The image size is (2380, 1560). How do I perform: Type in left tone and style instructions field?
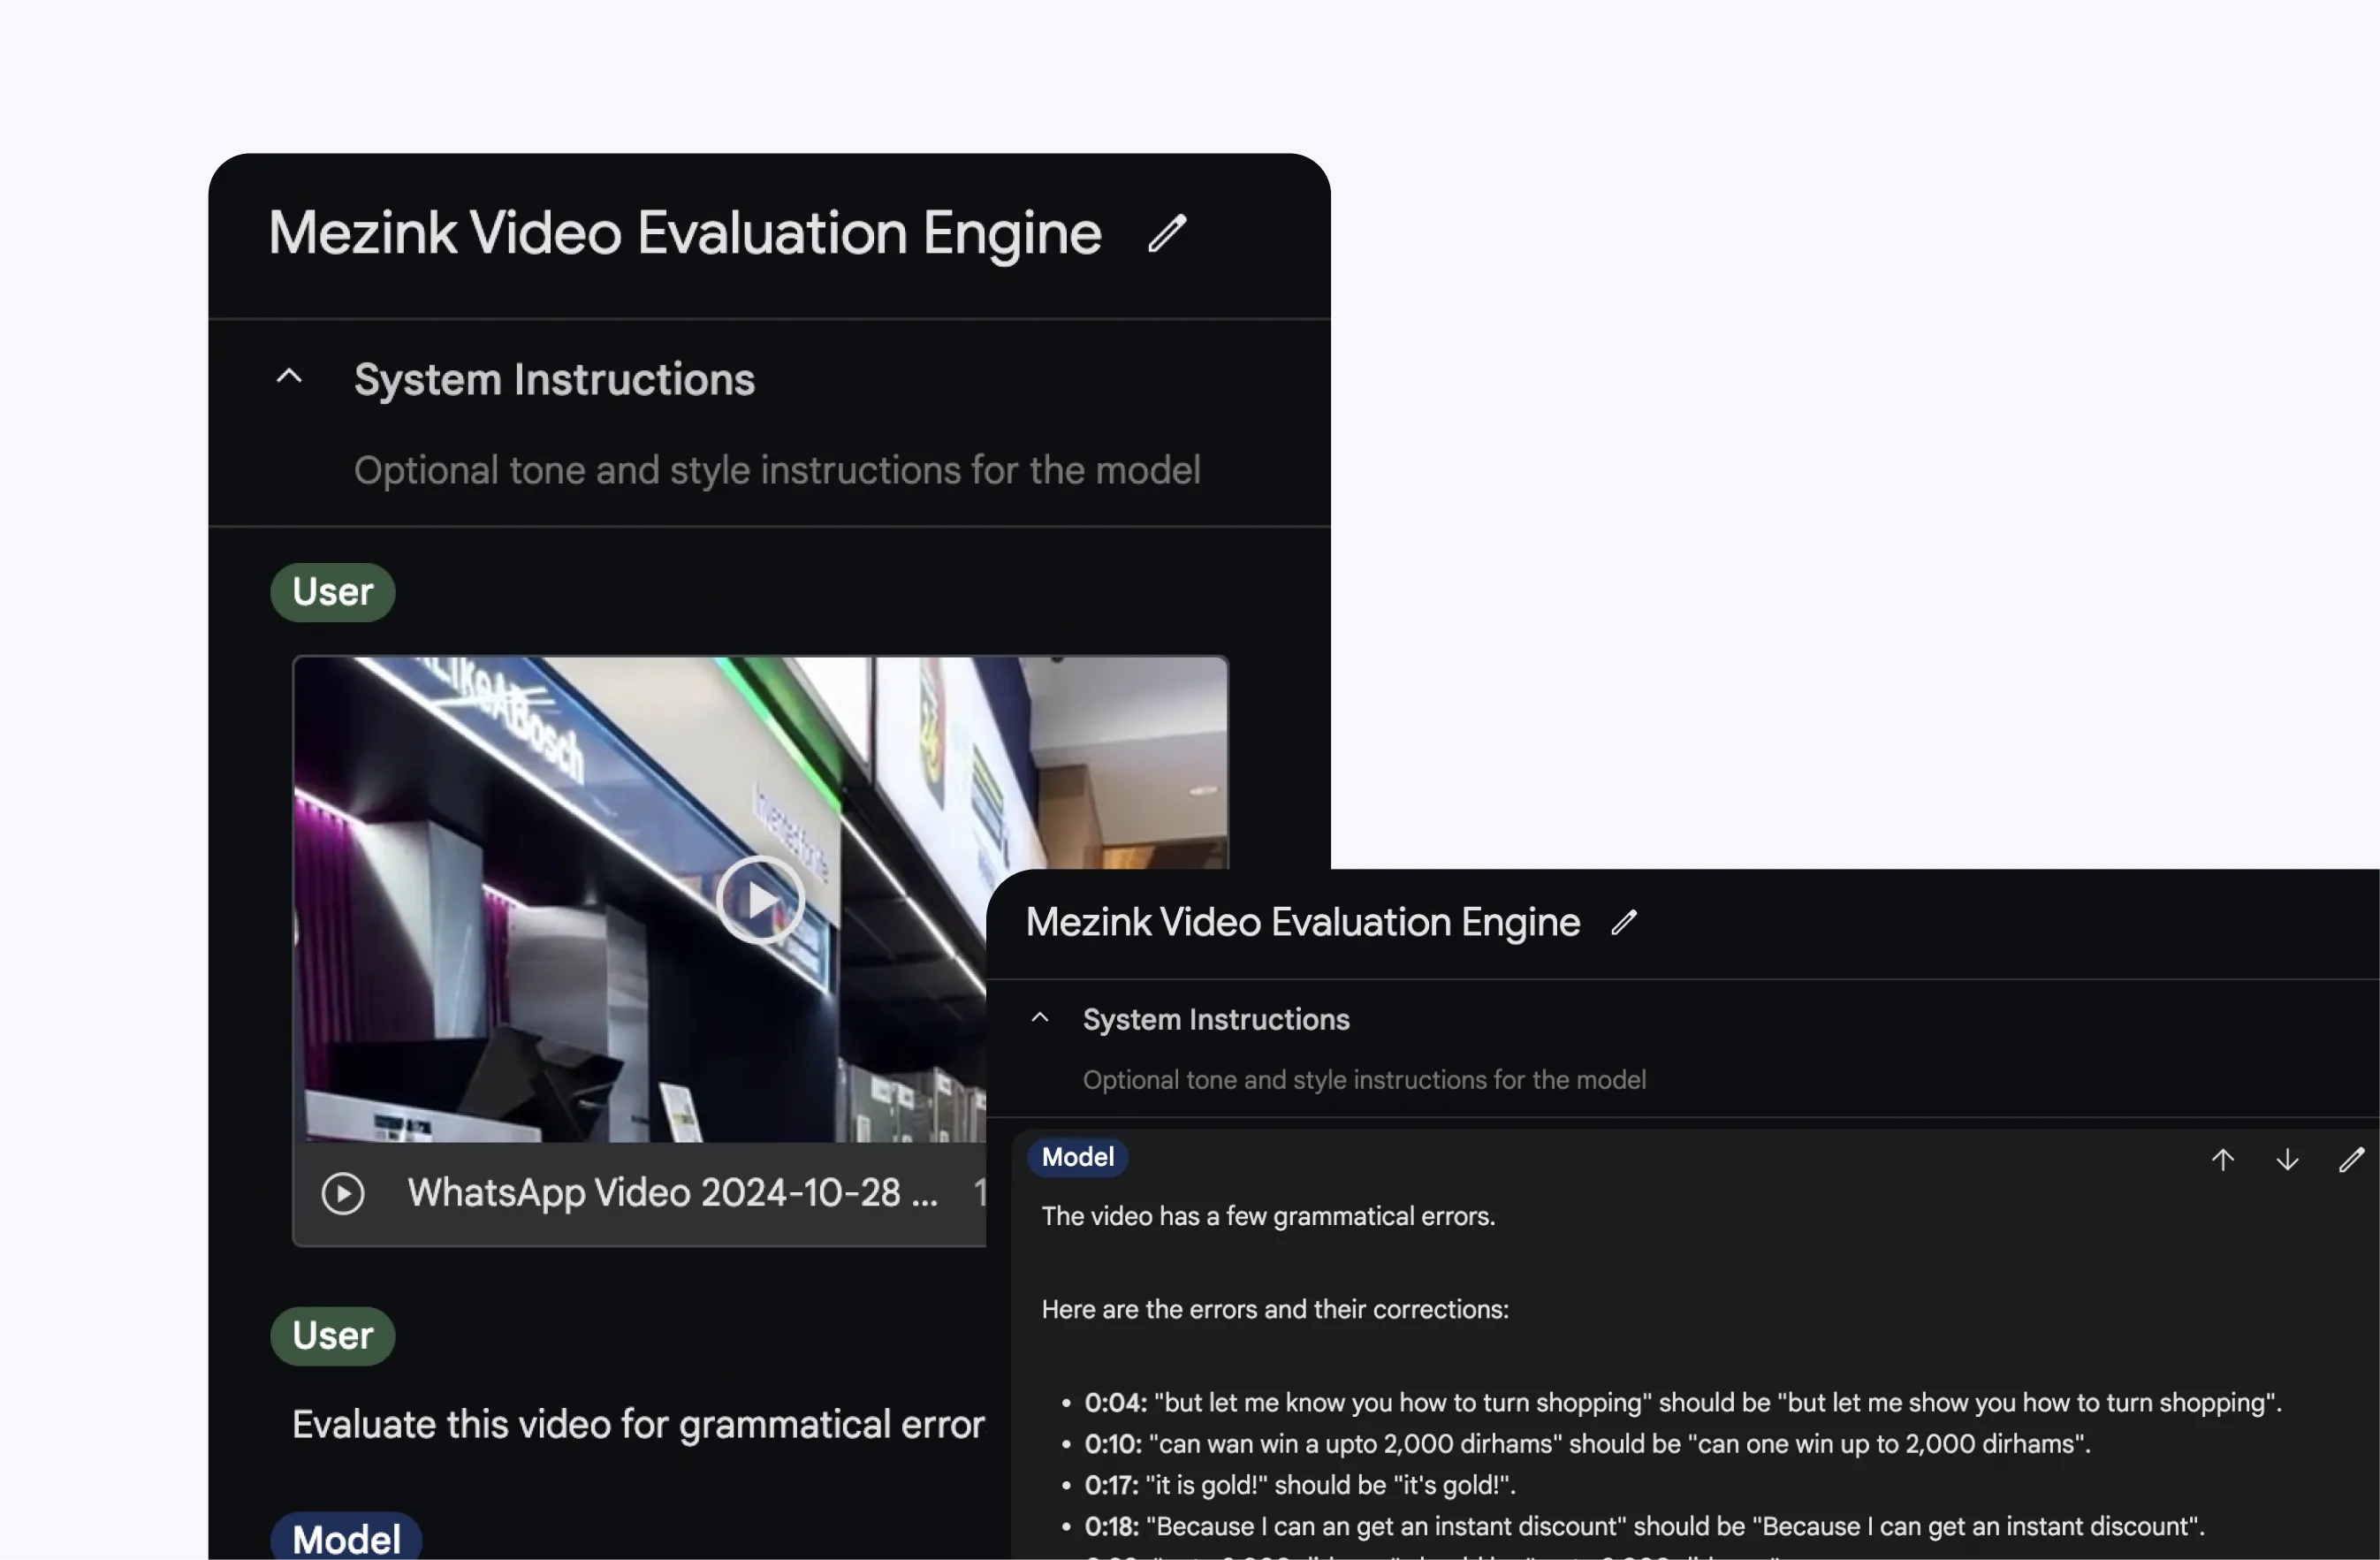(x=776, y=470)
